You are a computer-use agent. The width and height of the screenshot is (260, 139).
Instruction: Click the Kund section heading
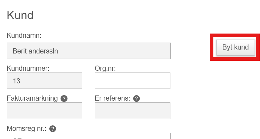pos(20,15)
